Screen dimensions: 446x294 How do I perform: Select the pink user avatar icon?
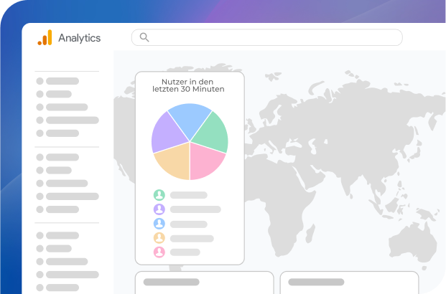point(159,252)
